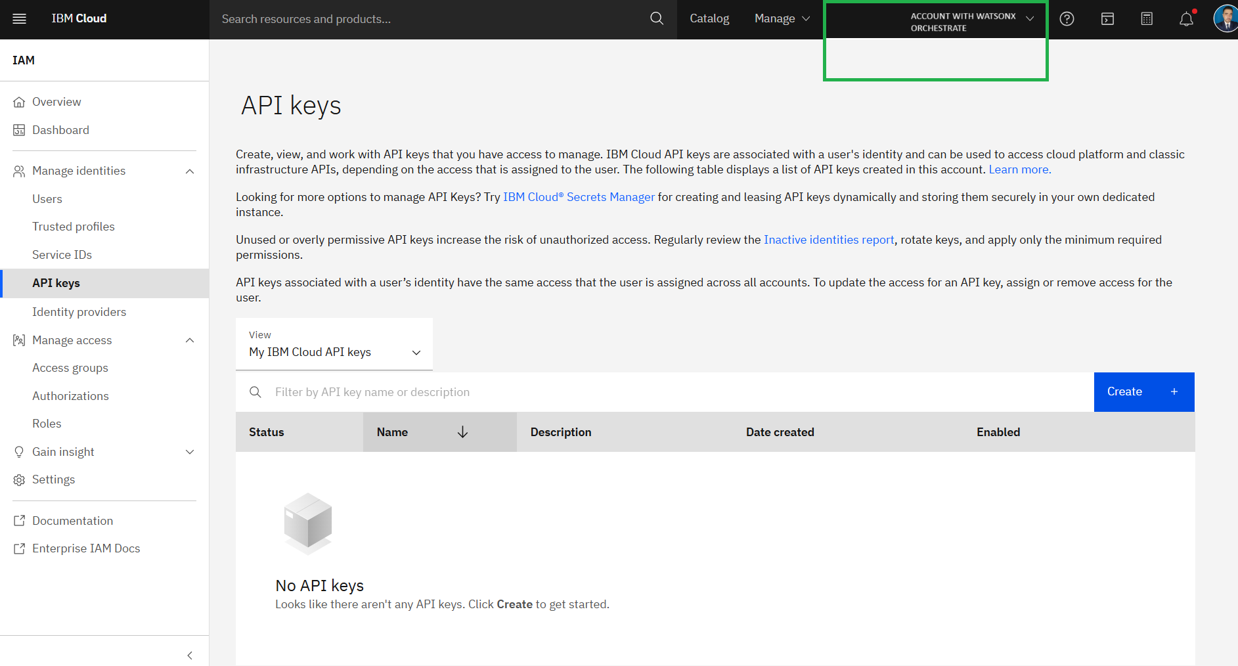This screenshot has height=666, width=1238.
Task: Open the Help question mark icon
Action: [x=1067, y=19]
